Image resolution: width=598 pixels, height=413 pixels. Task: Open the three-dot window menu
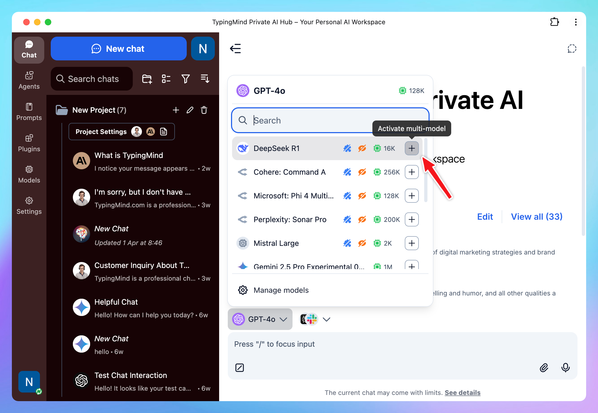pos(576,22)
